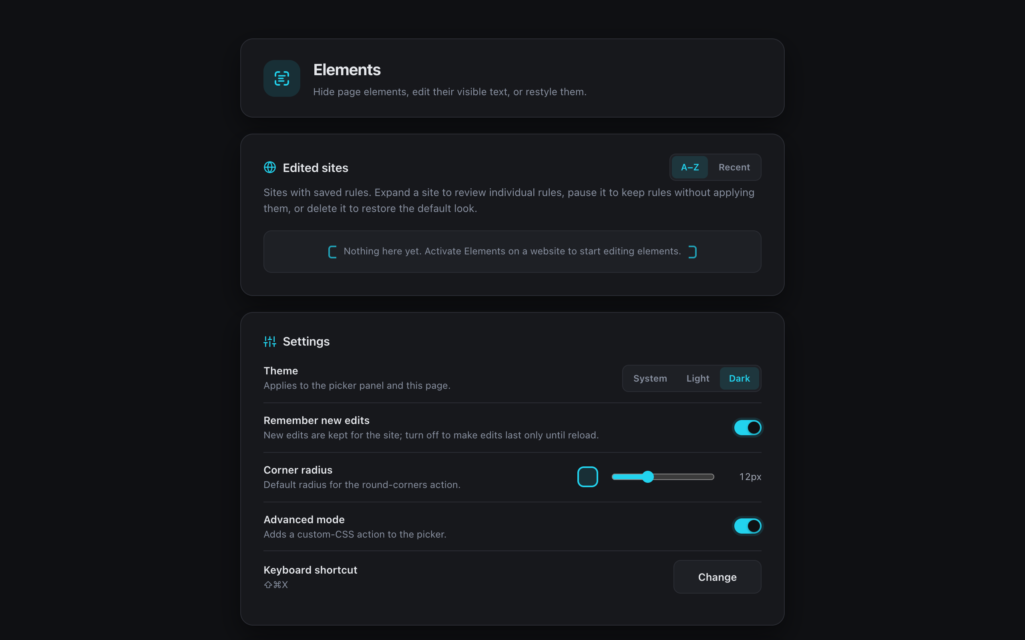The height and width of the screenshot is (640, 1025).
Task: Switch theme to Light
Action: tap(697, 378)
